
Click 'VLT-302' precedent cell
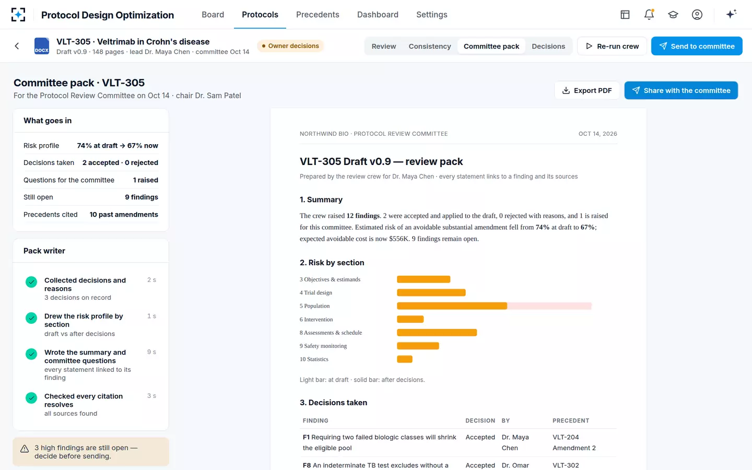point(566,465)
